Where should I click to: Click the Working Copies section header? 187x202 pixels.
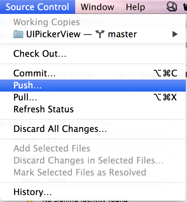[46, 22]
